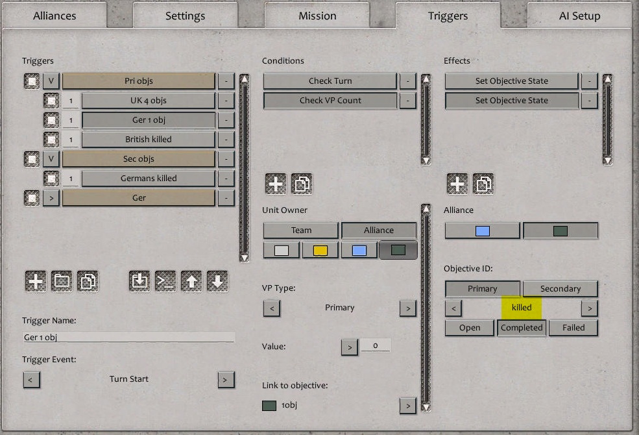Viewport: 639px width, 435px height.
Task: Pick the yellow Unit Owner swatch
Action: tap(320, 250)
